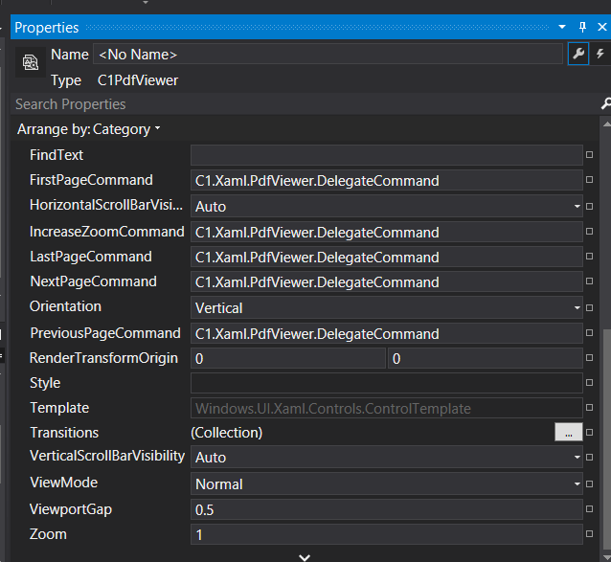Screen dimensions: 611x562
Task: Open Template property marker square
Action: coord(589,408)
